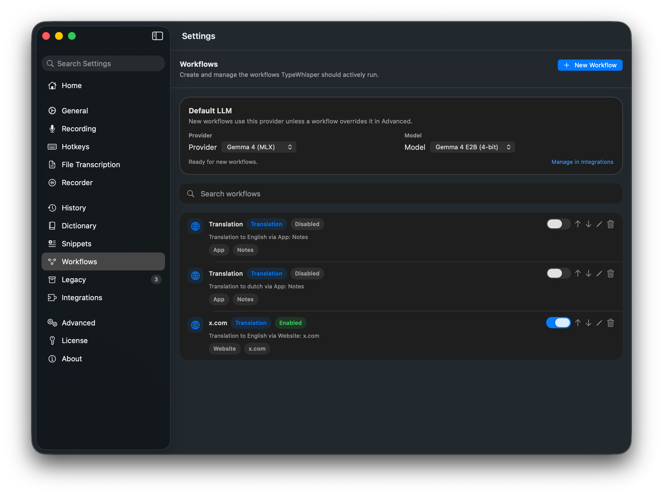Switch to the History settings section

pos(74,208)
